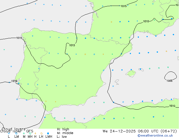Click the green plus legend symbol above M
Screen dimensions: 179x138
pyautogui.click(x=24, y=133)
